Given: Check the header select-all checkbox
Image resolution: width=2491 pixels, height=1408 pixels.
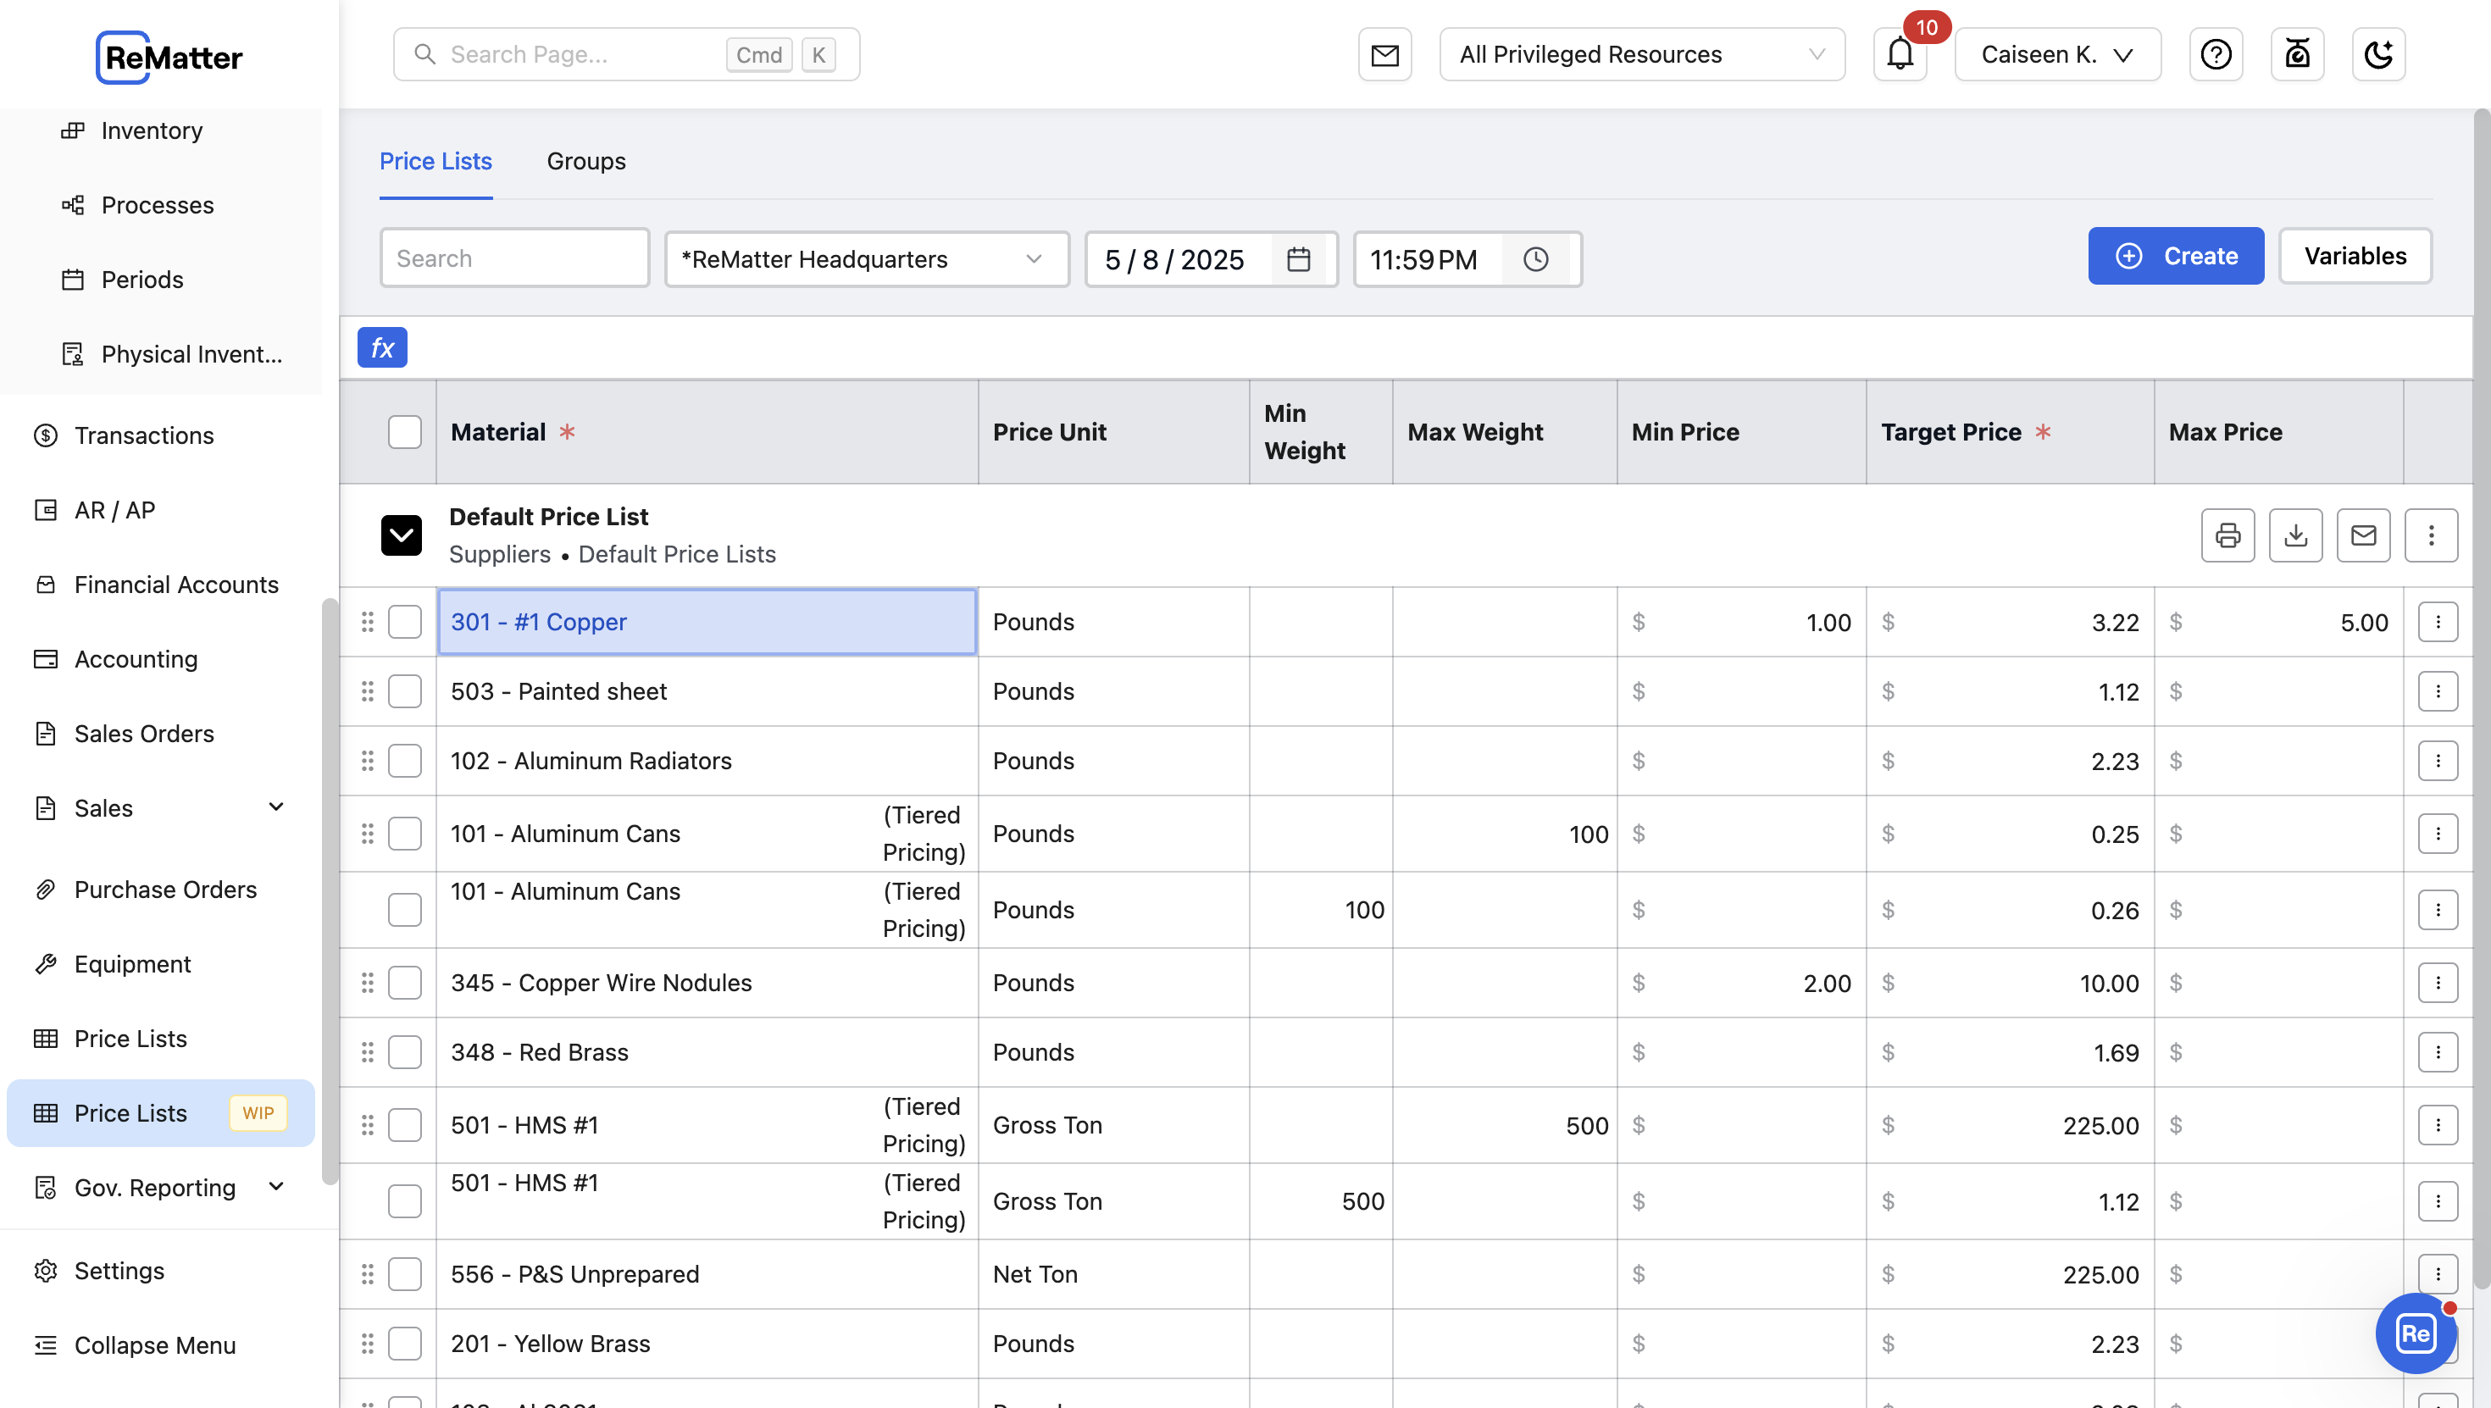Looking at the screenshot, I should [404, 431].
